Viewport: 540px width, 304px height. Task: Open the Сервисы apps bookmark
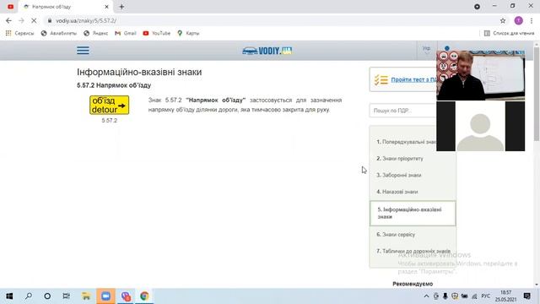(20, 33)
